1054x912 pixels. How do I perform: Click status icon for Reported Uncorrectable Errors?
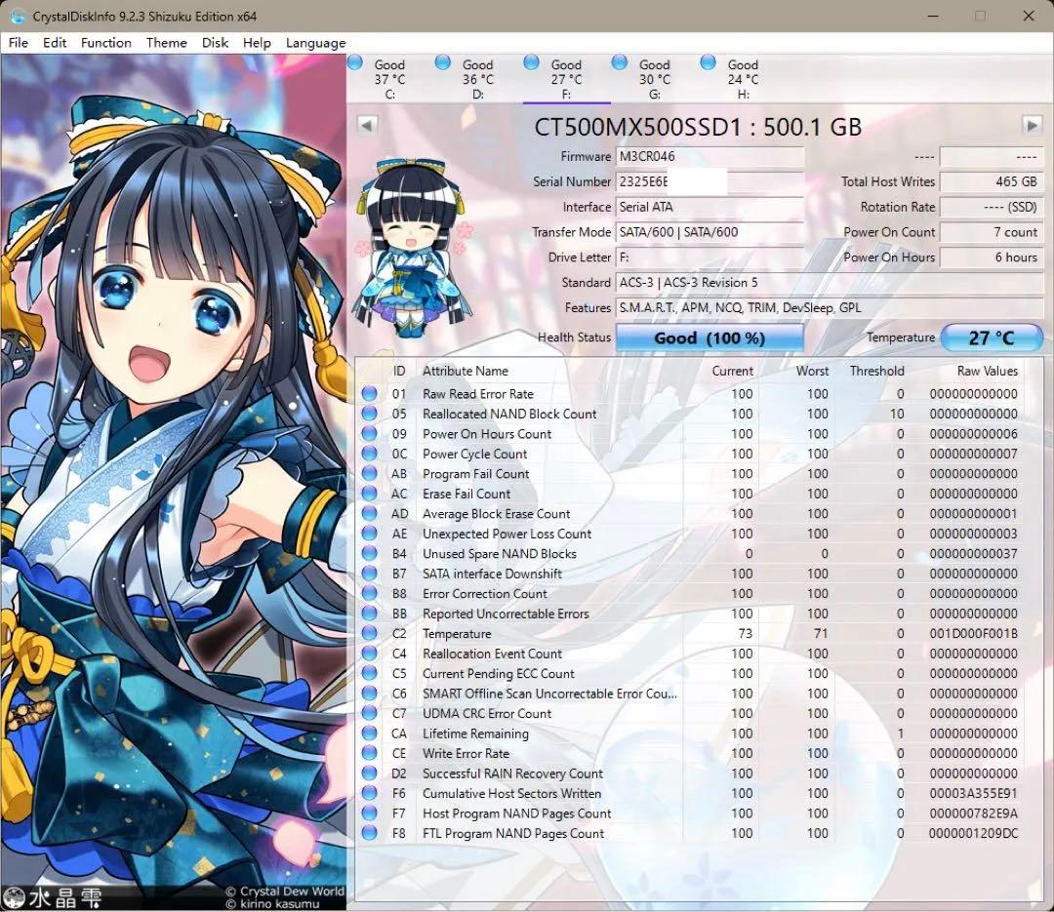pyautogui.click(x=369, y=613)
